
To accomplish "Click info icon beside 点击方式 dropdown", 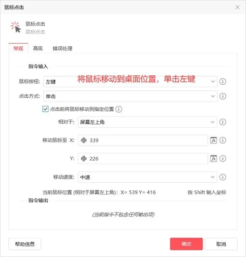I will (223, 96).
